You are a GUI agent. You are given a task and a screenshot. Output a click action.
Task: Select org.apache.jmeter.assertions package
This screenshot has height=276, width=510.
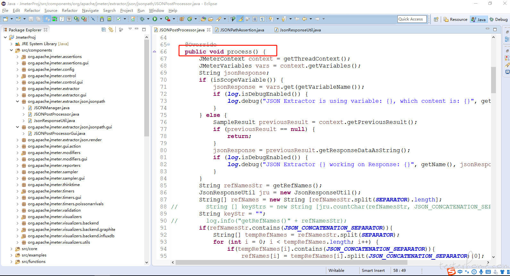tap(54, 57)
